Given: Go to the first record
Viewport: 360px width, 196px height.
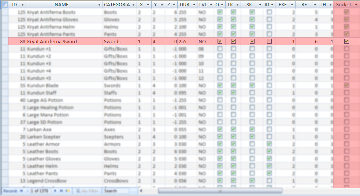Looking at the screenshot, I should 21,191.
